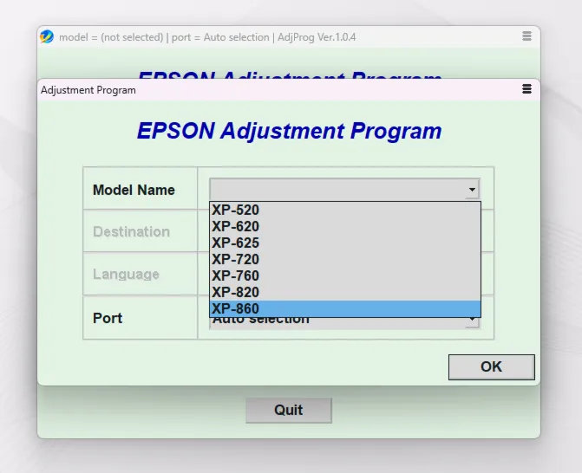Open the Port combo box arrow
582x473 pixels.
click(x=472, y=321)
